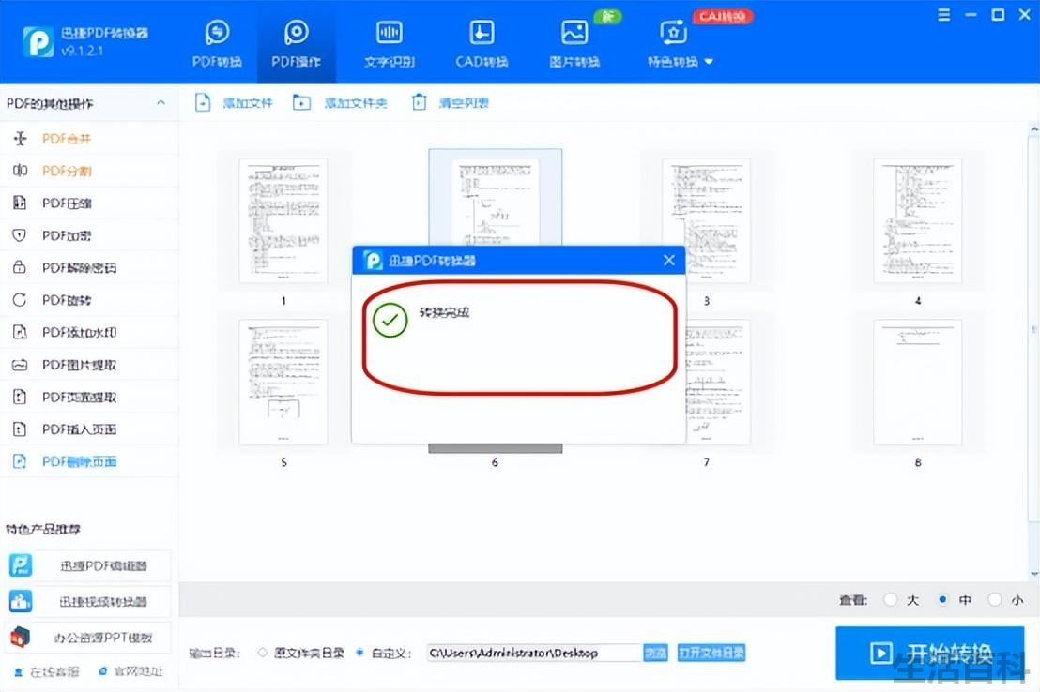Viewport: 1040px width, 692px height.
Task: Open the hamburger menu at top right
Action: 944,15
